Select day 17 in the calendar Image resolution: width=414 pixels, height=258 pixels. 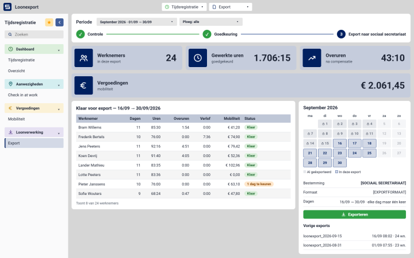pos(354,143)
